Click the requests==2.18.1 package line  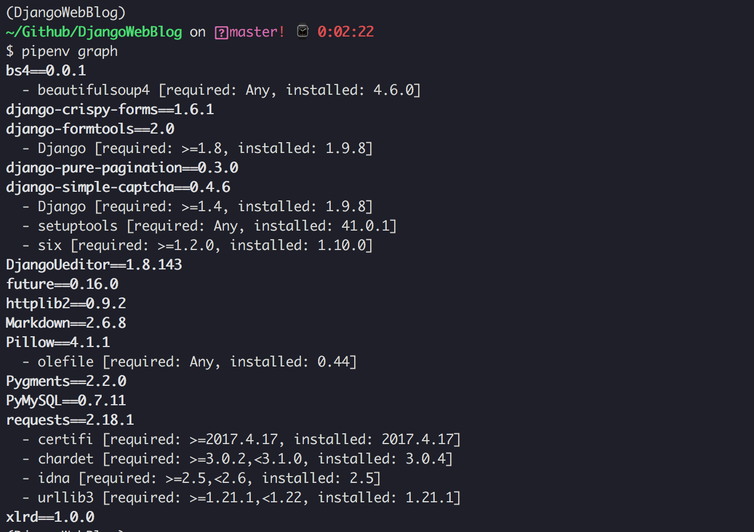[70, 420]
